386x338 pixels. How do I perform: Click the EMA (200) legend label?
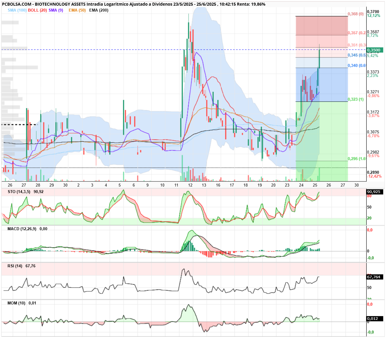(99, 10)
